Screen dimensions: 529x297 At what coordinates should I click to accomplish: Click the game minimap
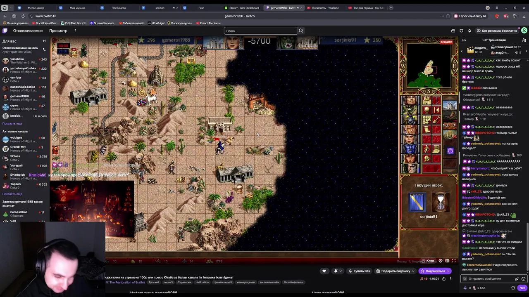[x=429, y=65]
